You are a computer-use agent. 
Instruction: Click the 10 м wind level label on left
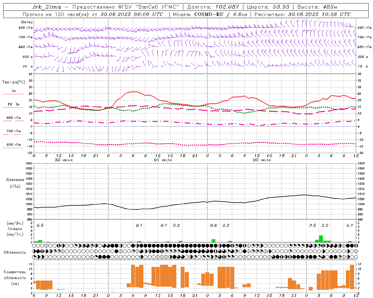pos(28,67)
